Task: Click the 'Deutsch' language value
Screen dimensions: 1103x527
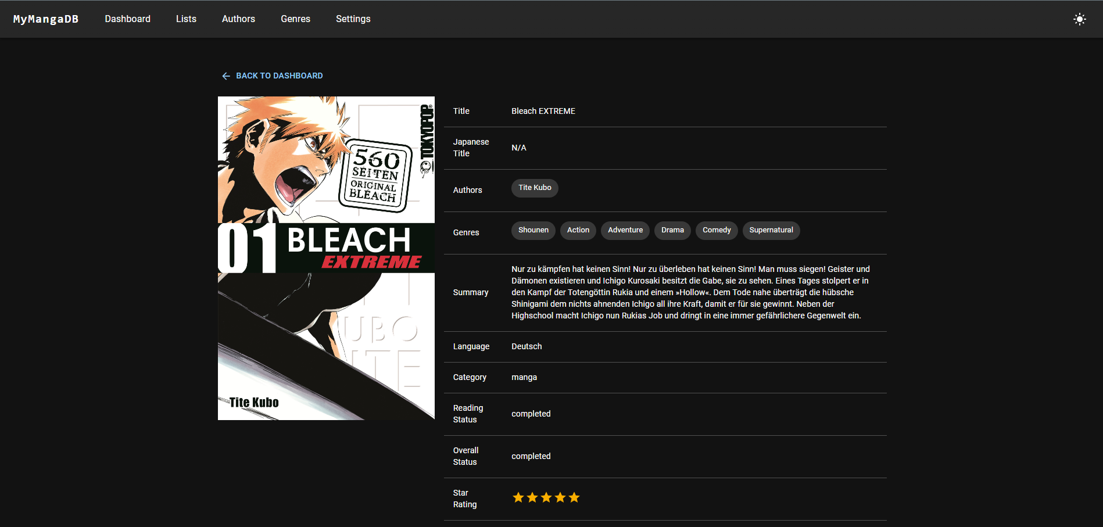Action: click(x=527, y=346)
